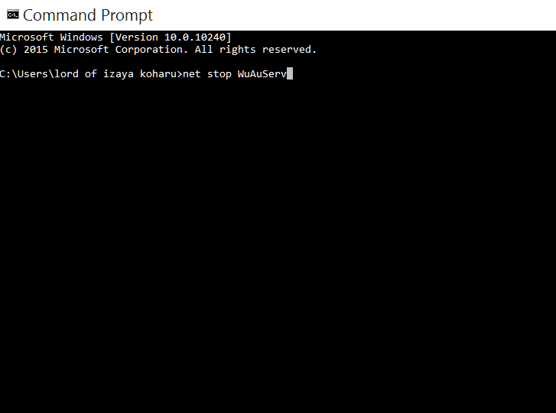Viewport: 556px width, 413px height.
Task: Click "Microsoft Corporation." in the copyright line
Action: (121, 50)
